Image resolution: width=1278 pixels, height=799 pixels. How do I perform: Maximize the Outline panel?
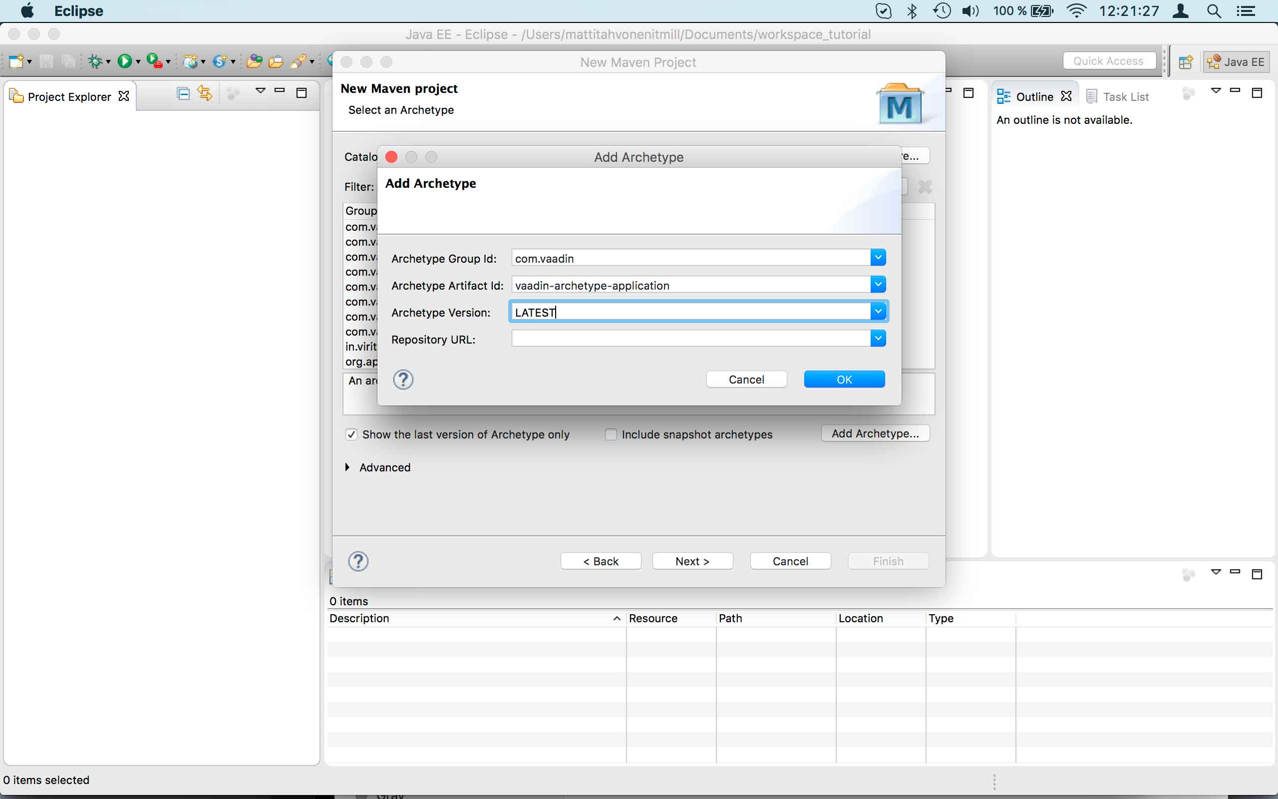coord(1257,93)
